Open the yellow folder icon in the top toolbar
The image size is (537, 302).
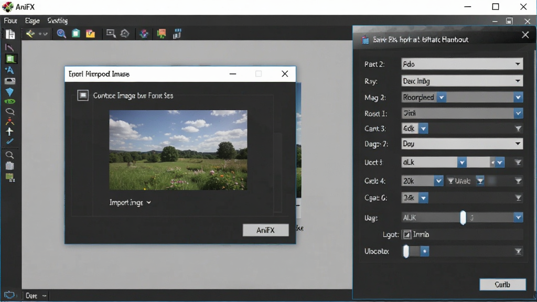point(90,34)
